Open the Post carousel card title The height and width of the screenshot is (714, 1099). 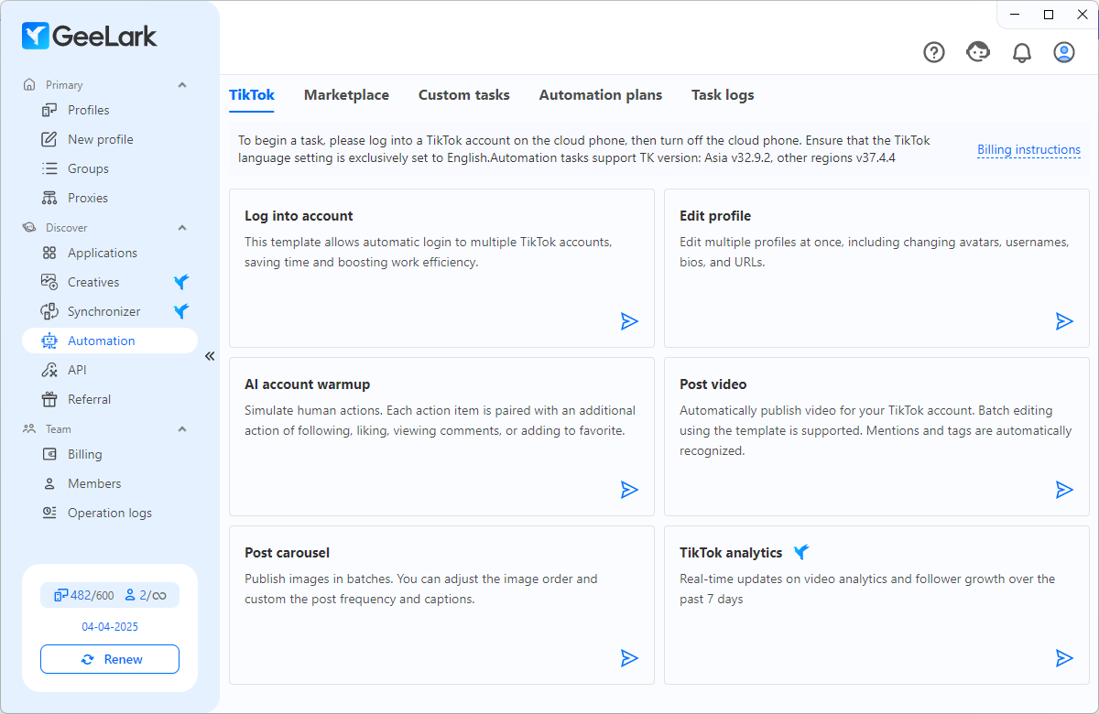288,553
